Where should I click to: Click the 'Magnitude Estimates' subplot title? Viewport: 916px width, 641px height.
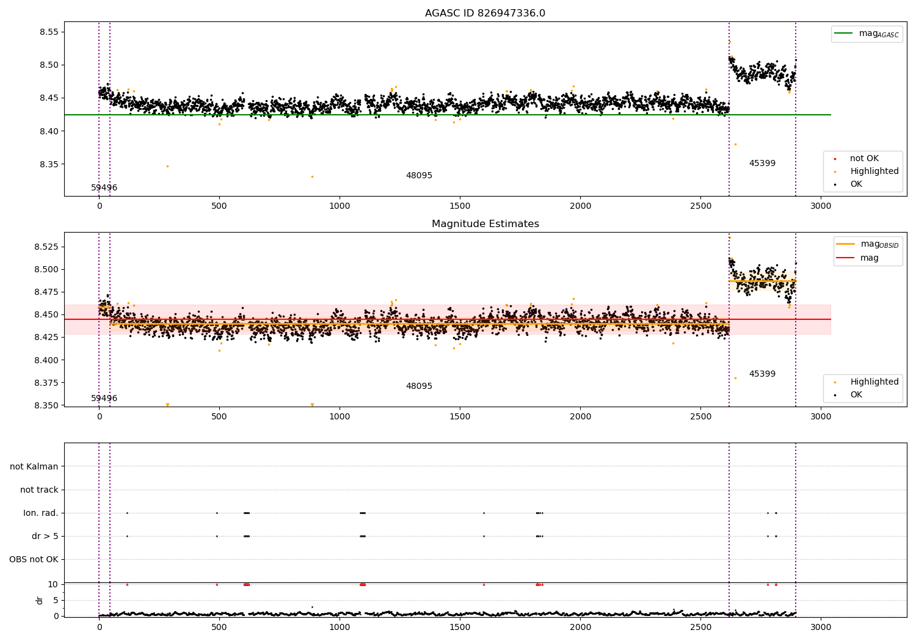[x=485, y=224]
